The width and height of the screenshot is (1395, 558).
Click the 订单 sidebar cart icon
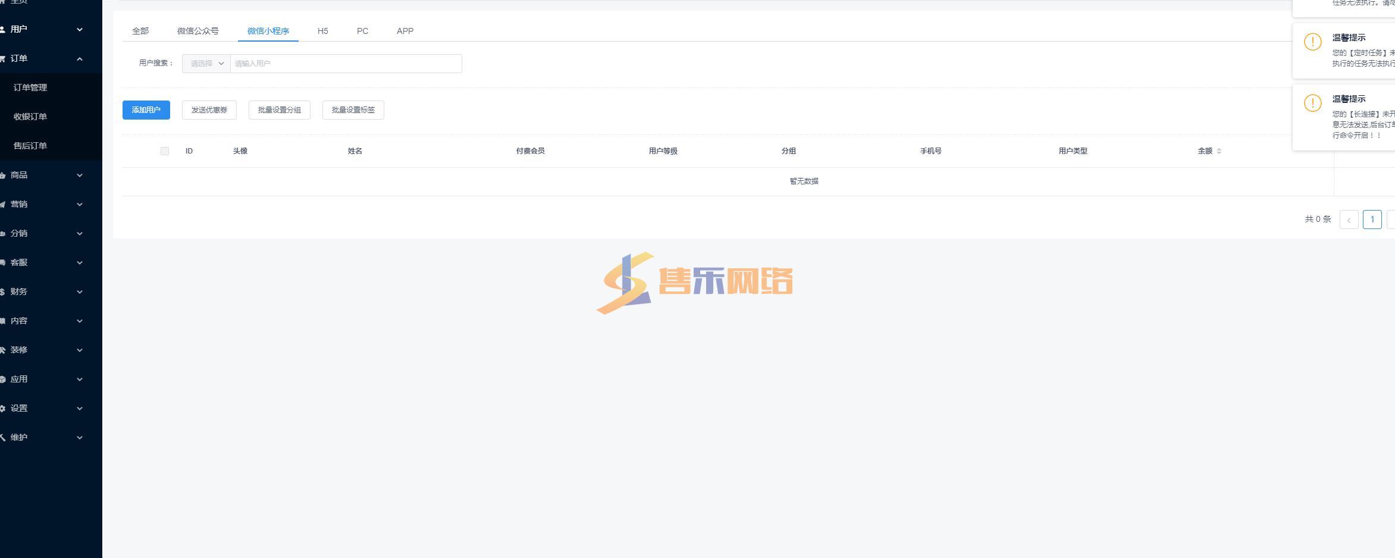[2, 58]
